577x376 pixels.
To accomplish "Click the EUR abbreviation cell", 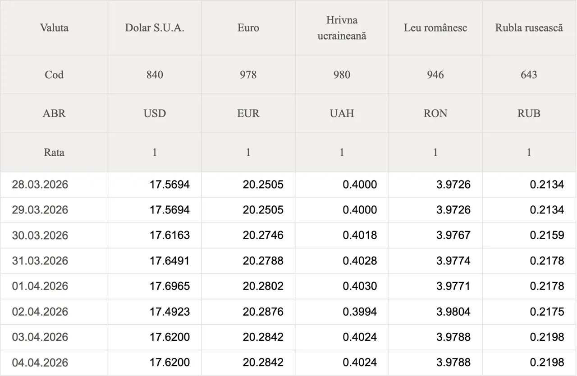I will click(248, 113).
